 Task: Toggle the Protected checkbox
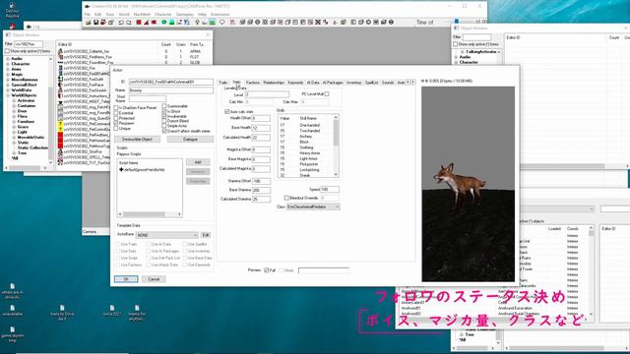coord(116,118)
